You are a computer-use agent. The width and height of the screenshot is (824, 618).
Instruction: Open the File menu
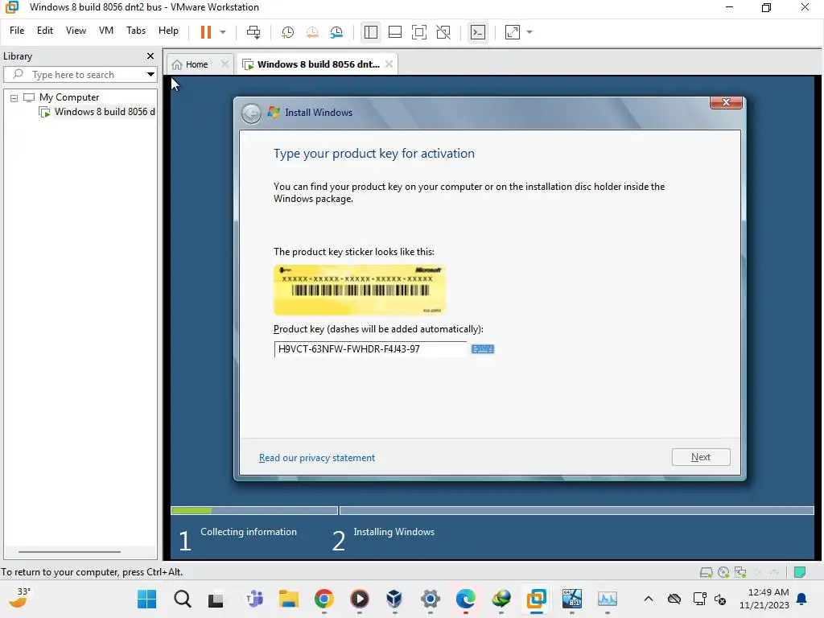tap(17, 31)
